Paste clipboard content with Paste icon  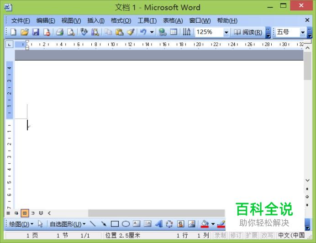click(x=119, y=32)
